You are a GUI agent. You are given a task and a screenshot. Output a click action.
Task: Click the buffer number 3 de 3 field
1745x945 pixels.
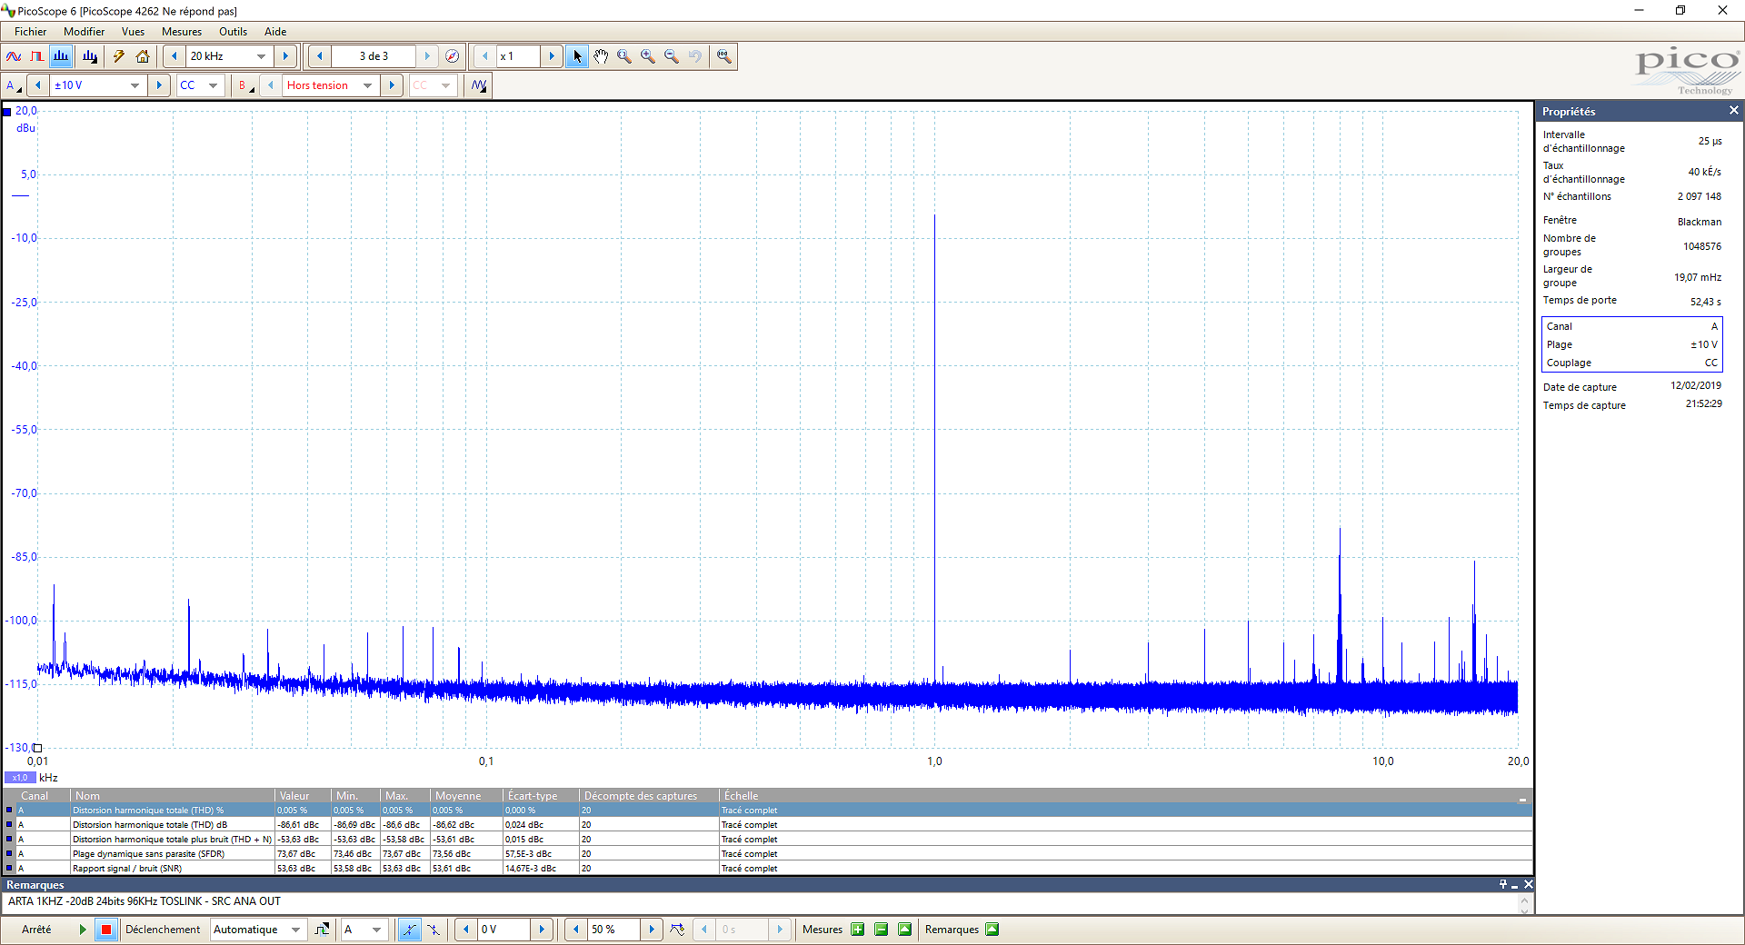(374, 56)
